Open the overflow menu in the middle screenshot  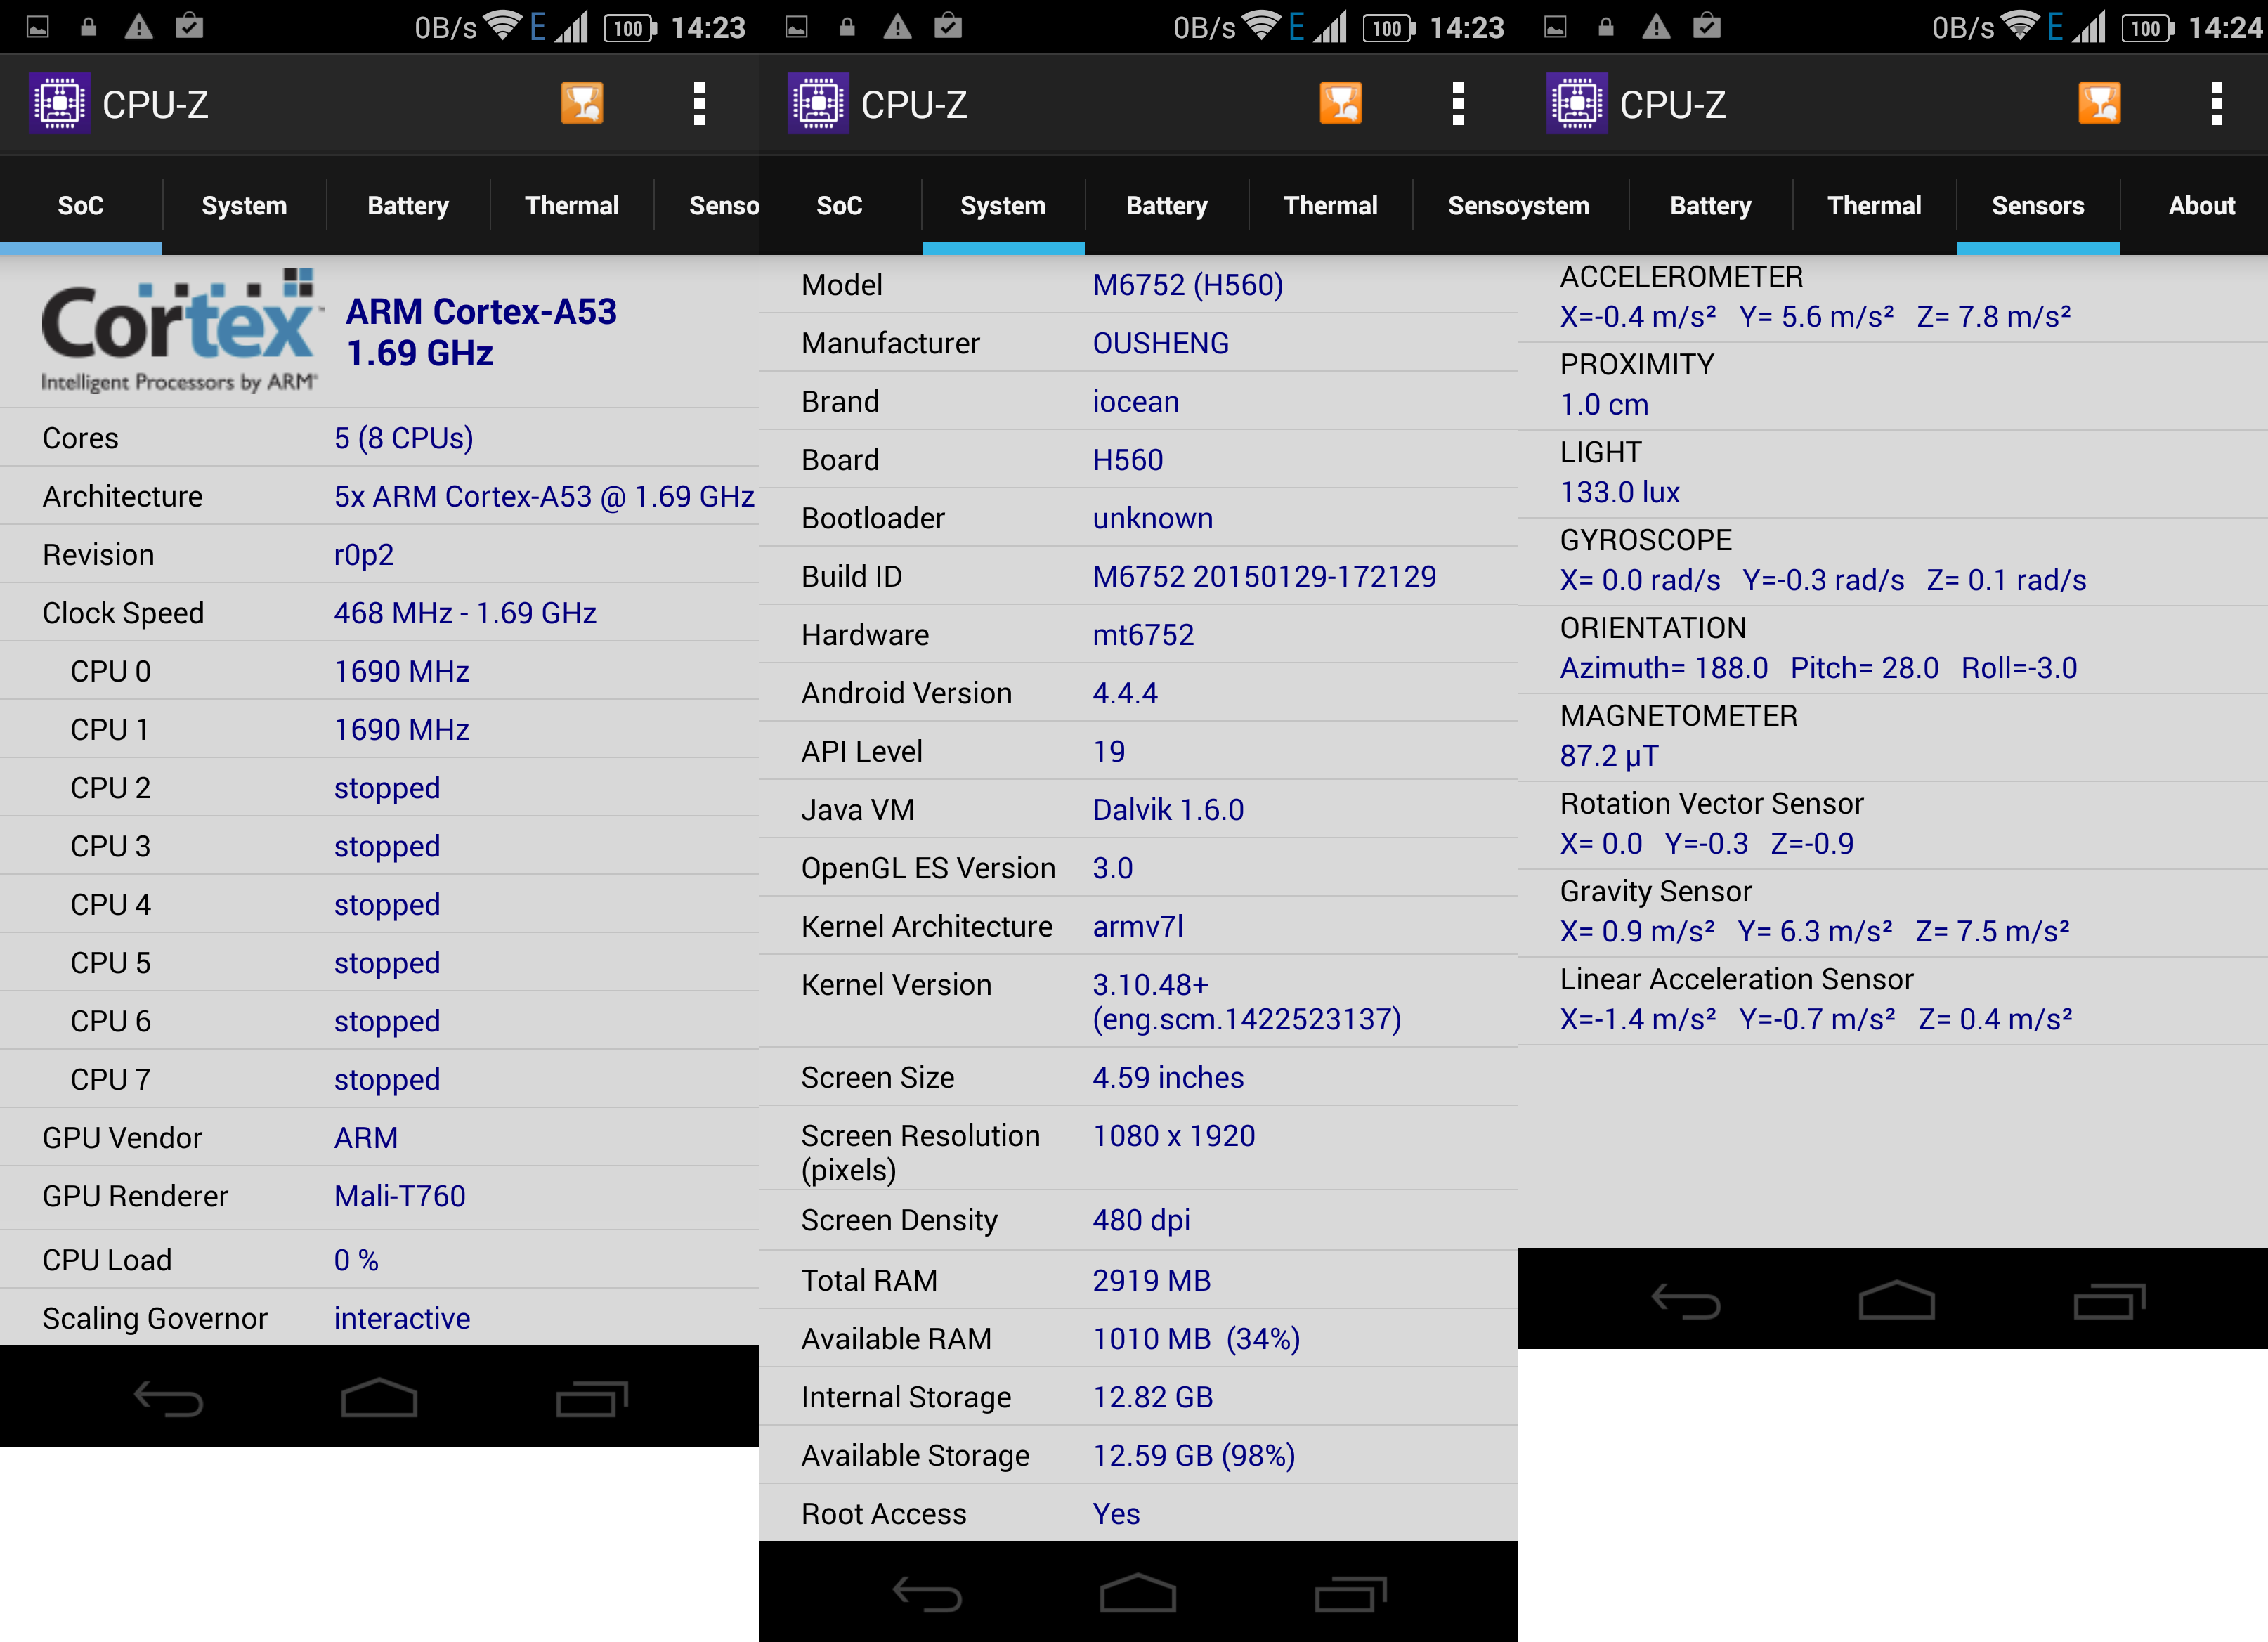click(x=1458, y=104)
